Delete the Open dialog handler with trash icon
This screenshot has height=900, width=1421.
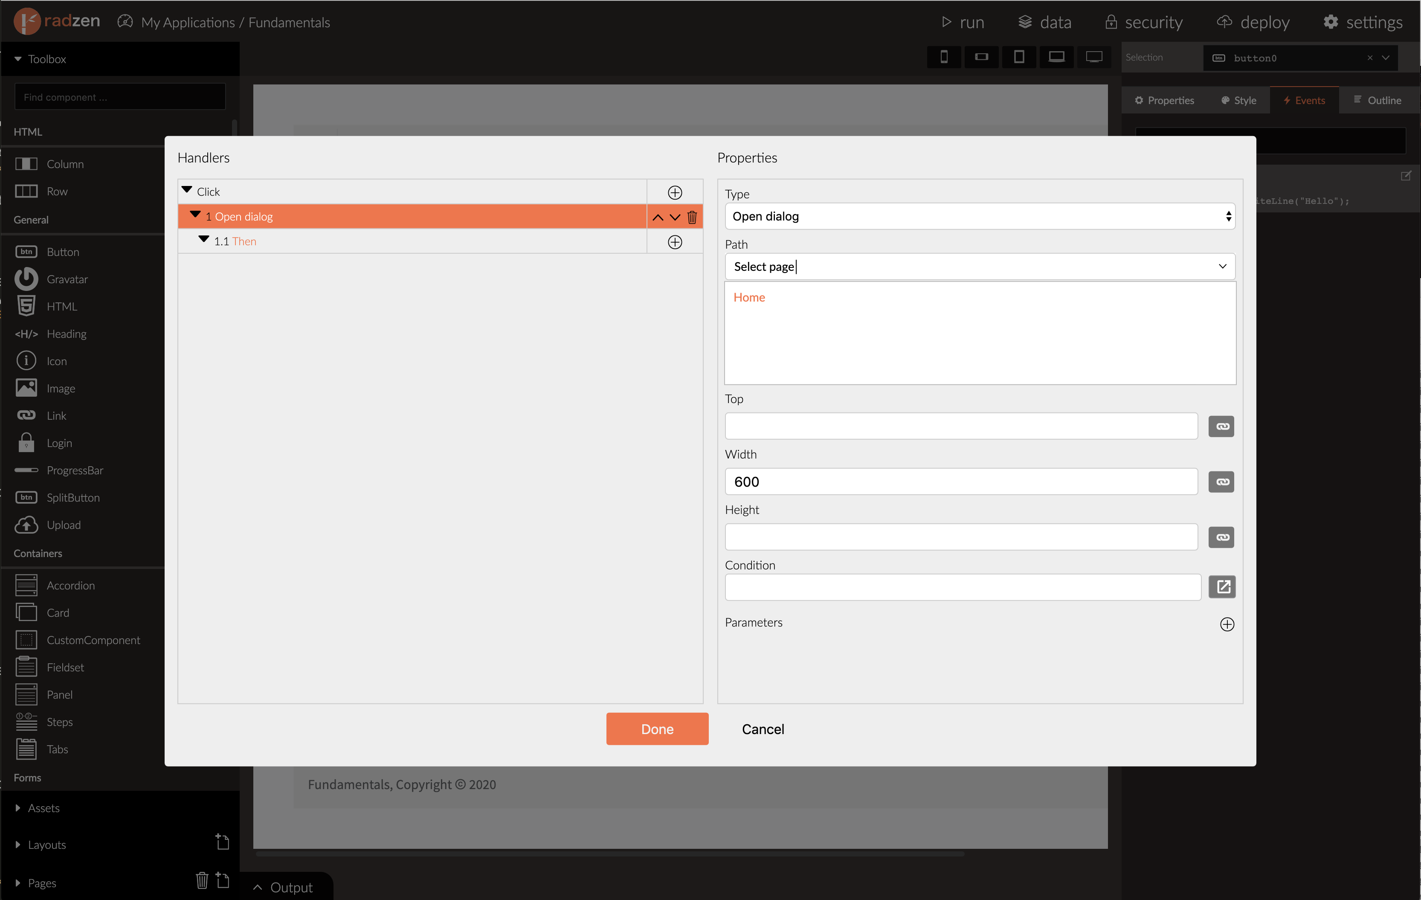[x=692, y=217]
